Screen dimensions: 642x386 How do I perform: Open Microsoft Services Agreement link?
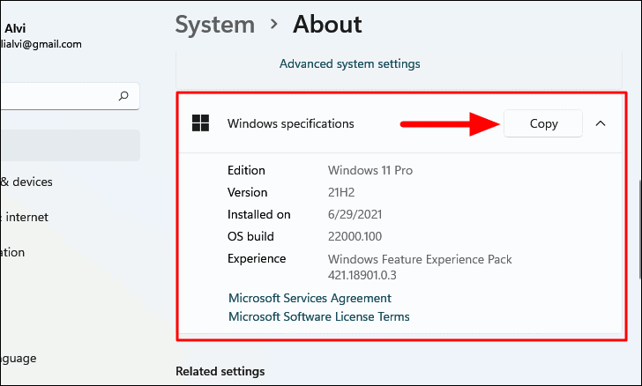(310, 298)
